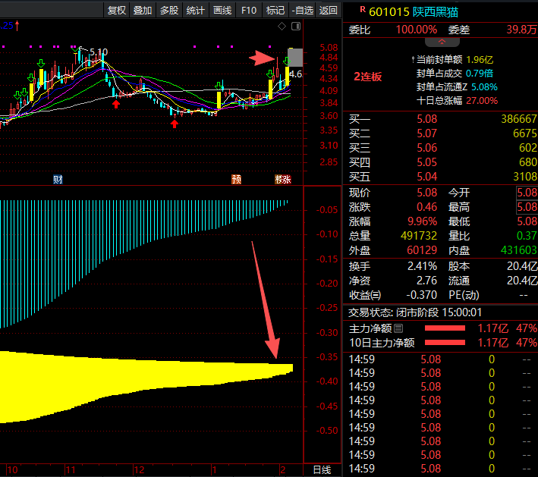This screenshot has width=538, height=477.
Task: Open the 复权 adjustment menu
Action: (117, 10)
